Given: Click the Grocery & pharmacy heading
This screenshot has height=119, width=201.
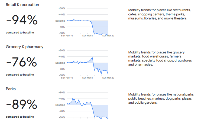Looking at the screenshot, I should (x=25, y=47).
